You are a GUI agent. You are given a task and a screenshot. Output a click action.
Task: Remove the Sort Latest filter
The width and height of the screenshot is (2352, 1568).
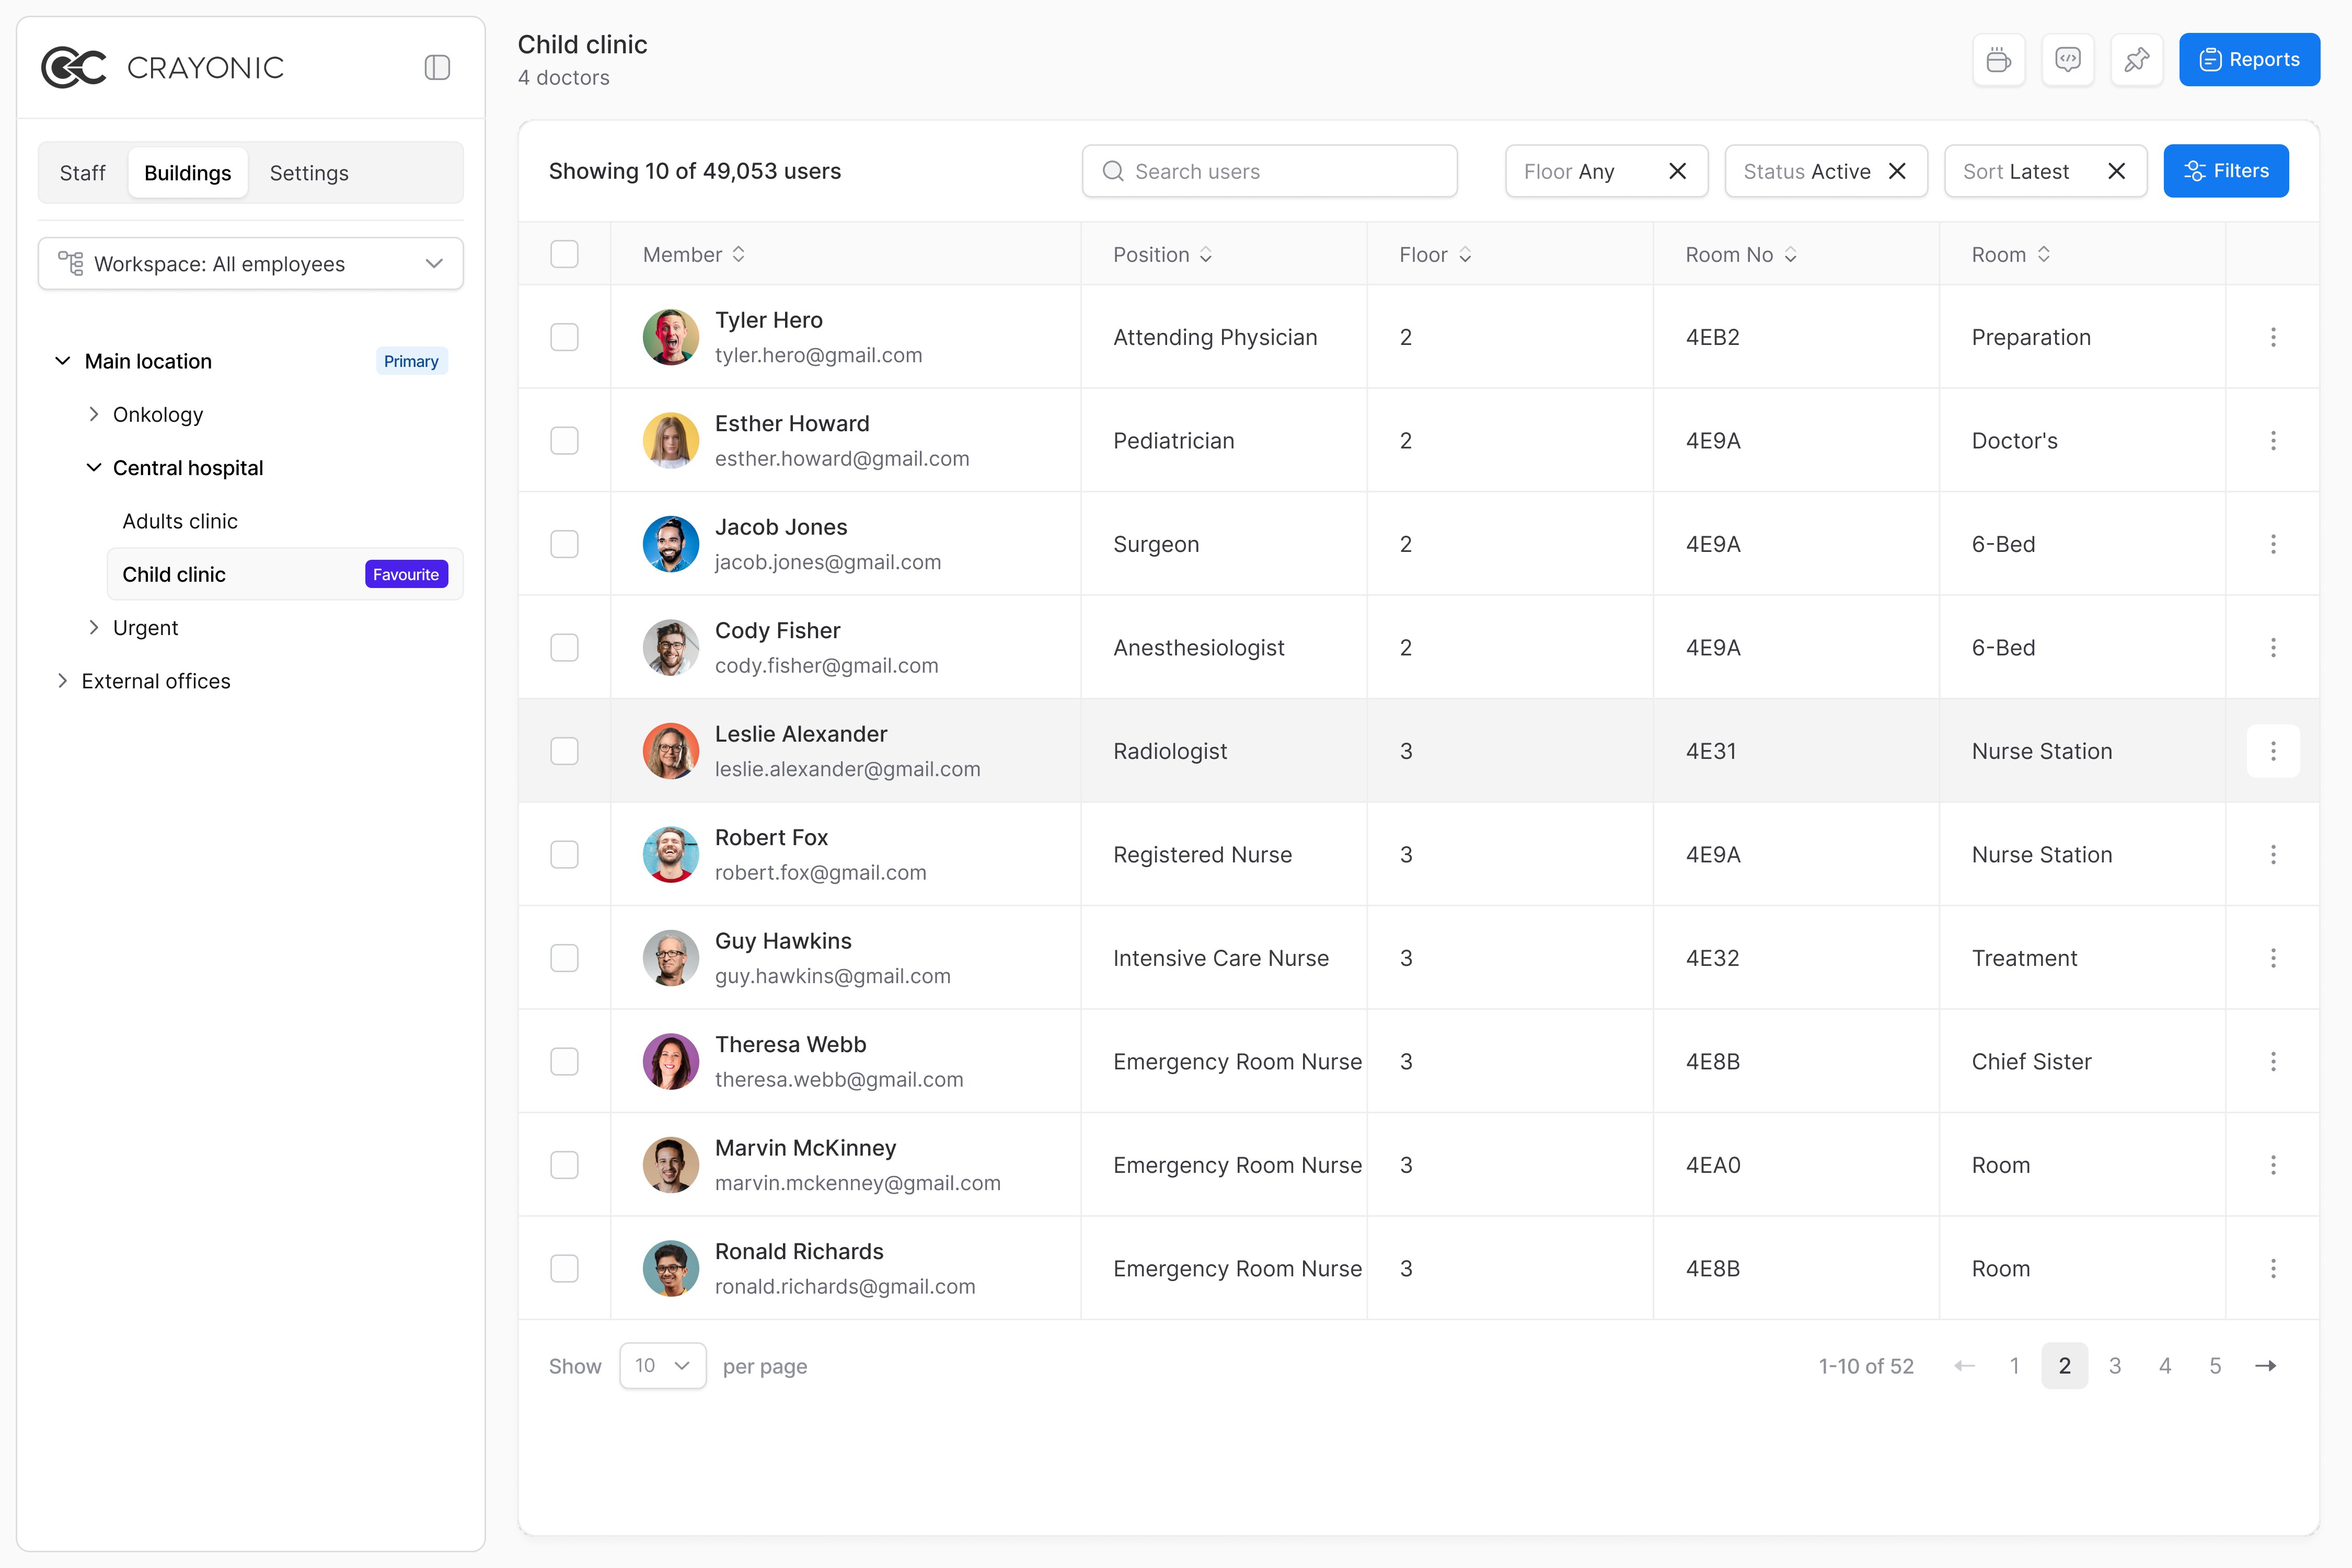(2116, 171)
